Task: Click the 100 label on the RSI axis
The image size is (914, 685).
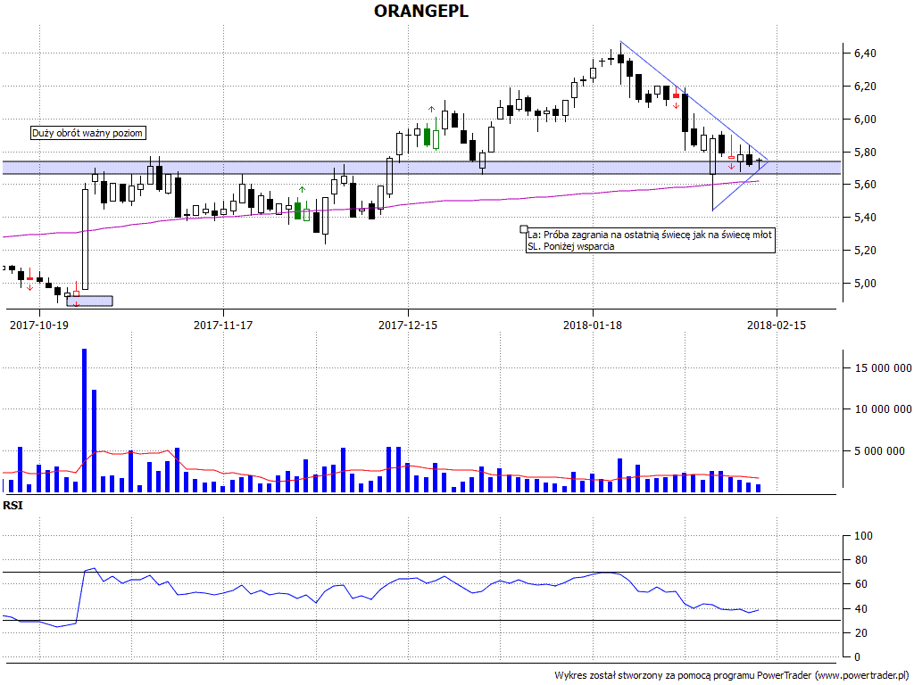Action: pyautogui.click(x=863, y=536)
